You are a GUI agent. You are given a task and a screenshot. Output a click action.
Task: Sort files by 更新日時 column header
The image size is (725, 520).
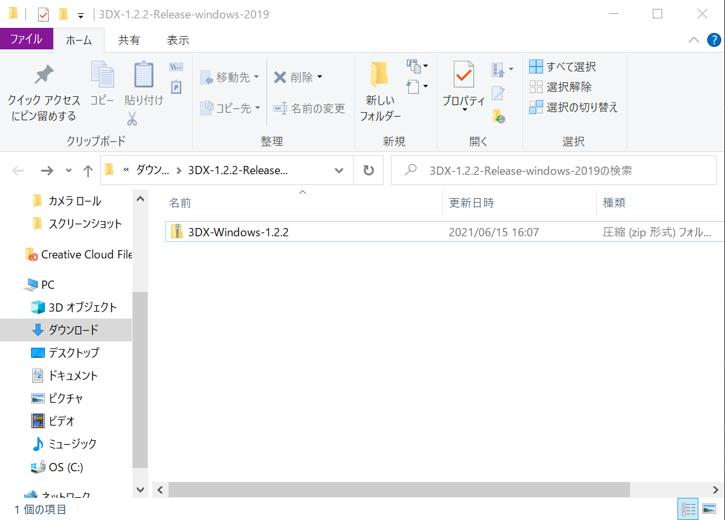(472, 203)
